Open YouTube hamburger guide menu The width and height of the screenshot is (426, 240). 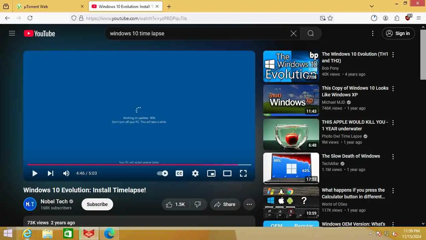point(12,33)
